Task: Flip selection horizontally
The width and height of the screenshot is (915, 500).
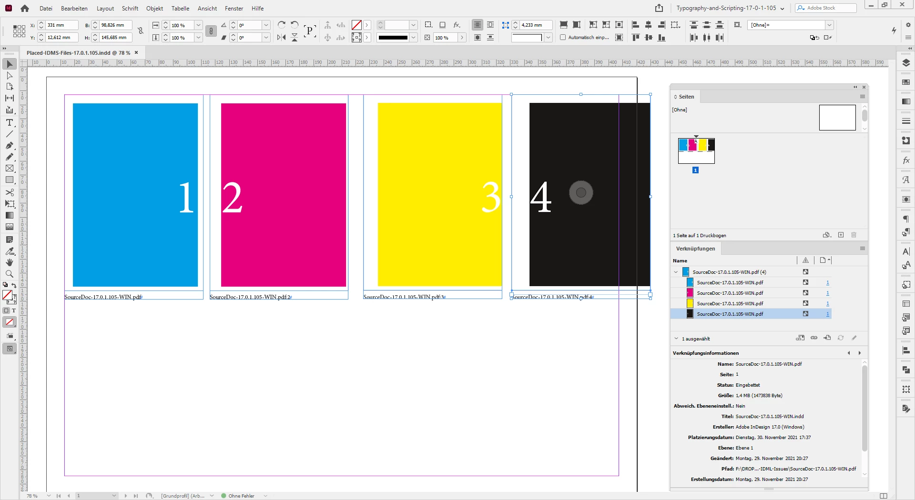Action: coord(282,37)
